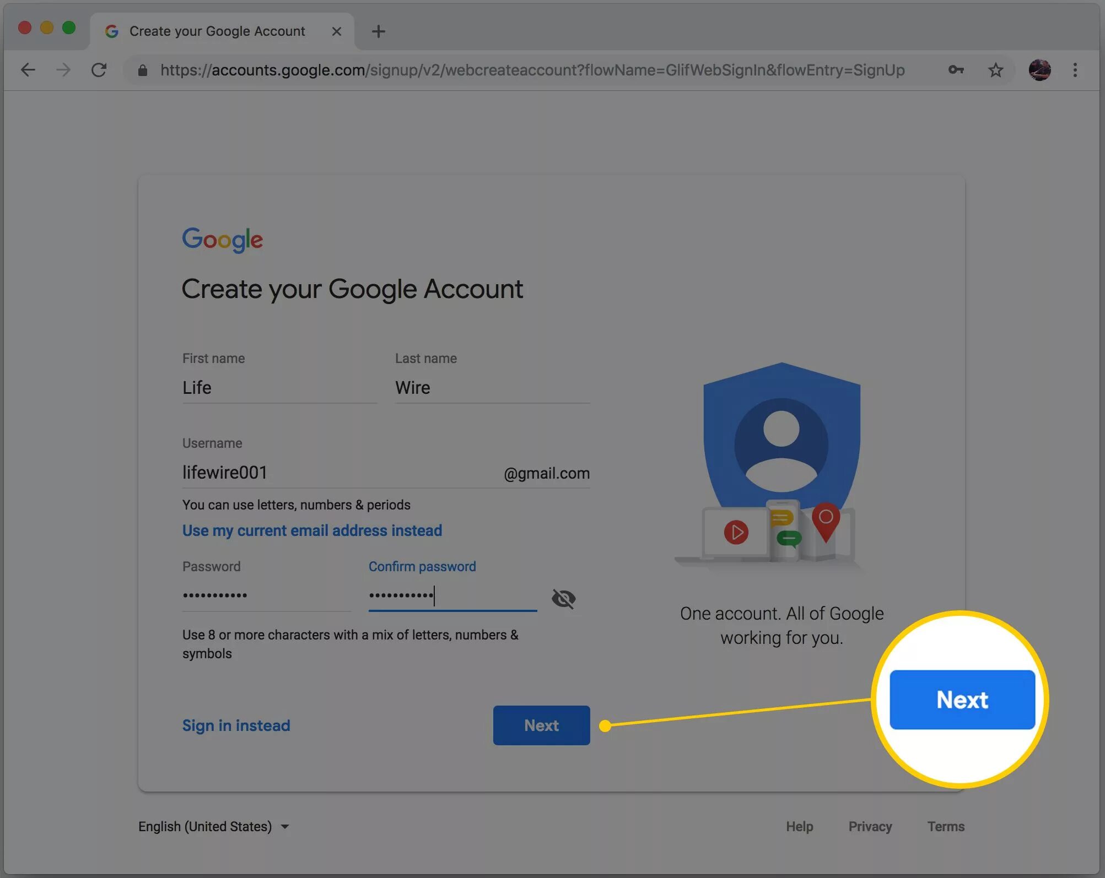This screenshot has width=1105, height=878.
Task: Open English (United States) language dropdown
Action: click(214, 826)
